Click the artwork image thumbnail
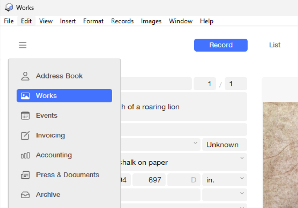Viewport: 298px width, 208px height. click(x=280, y=155)
